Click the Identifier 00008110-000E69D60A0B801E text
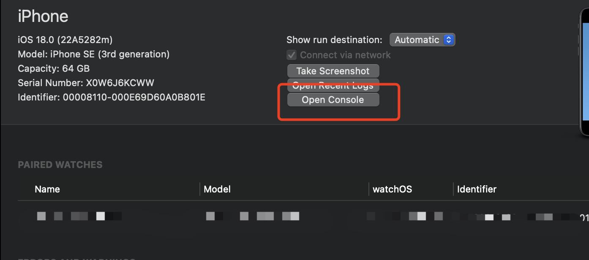589x260 pixels. coord(112,97)
